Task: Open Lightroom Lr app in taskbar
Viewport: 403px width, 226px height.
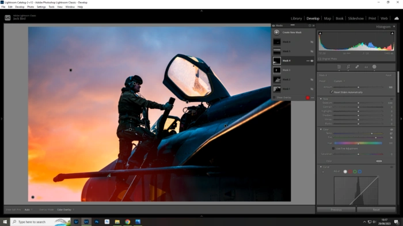Action: [76, 221]
